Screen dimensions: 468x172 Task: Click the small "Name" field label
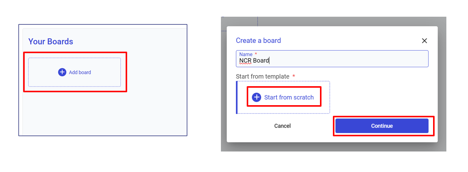[x=246, y=54]
